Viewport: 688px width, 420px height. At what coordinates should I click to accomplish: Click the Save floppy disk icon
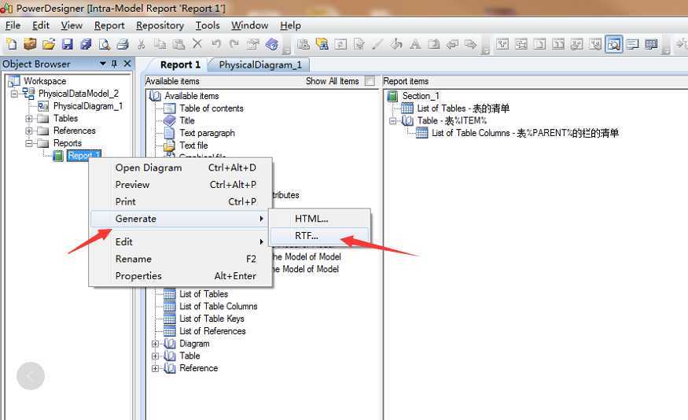[x=67, y=44]
